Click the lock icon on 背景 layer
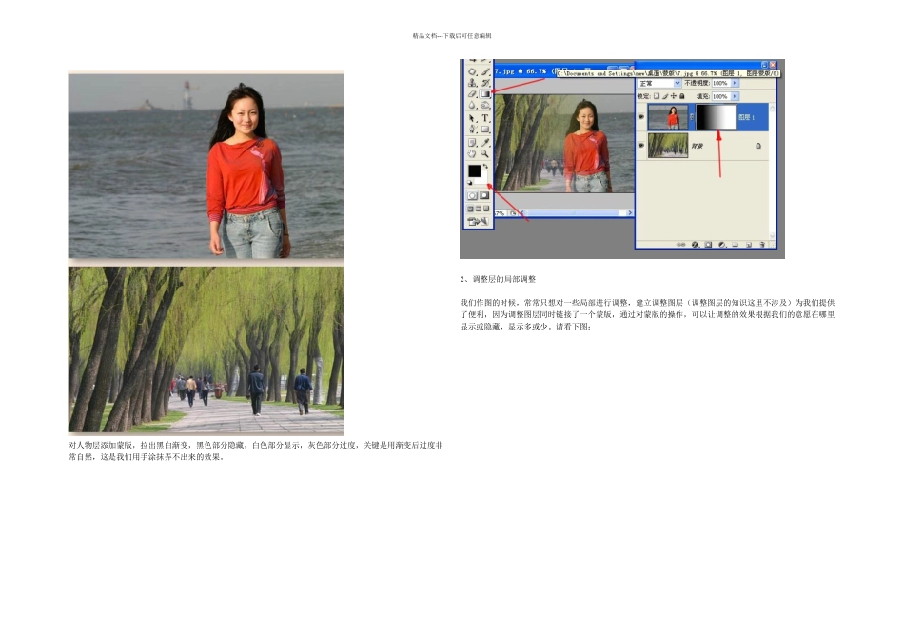This screenshot has height=640, width=904. tap(758, 146)
